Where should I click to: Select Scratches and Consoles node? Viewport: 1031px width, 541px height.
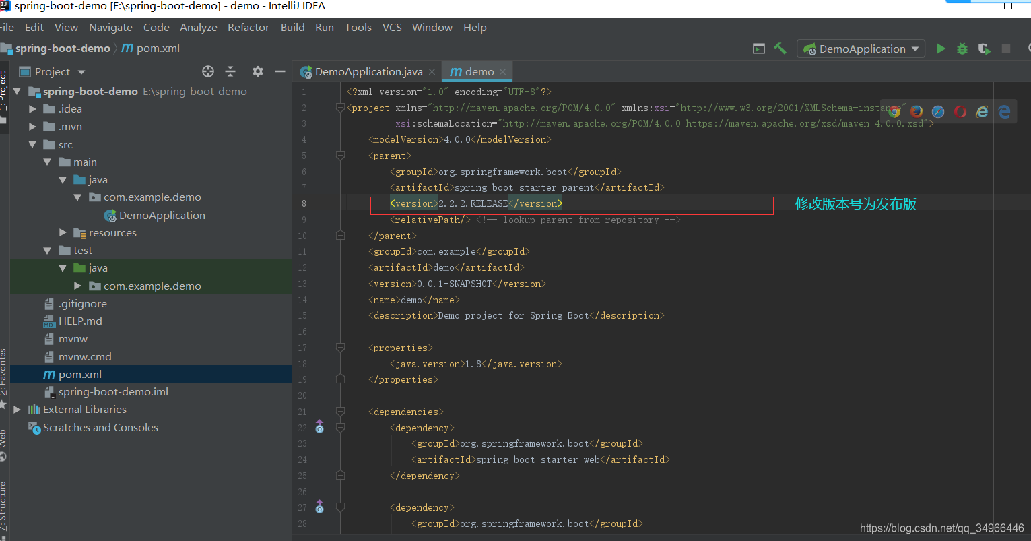pos(100,427)
